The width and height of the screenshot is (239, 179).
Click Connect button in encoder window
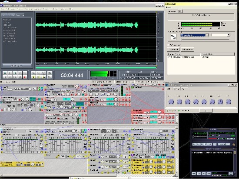point(173,50)
